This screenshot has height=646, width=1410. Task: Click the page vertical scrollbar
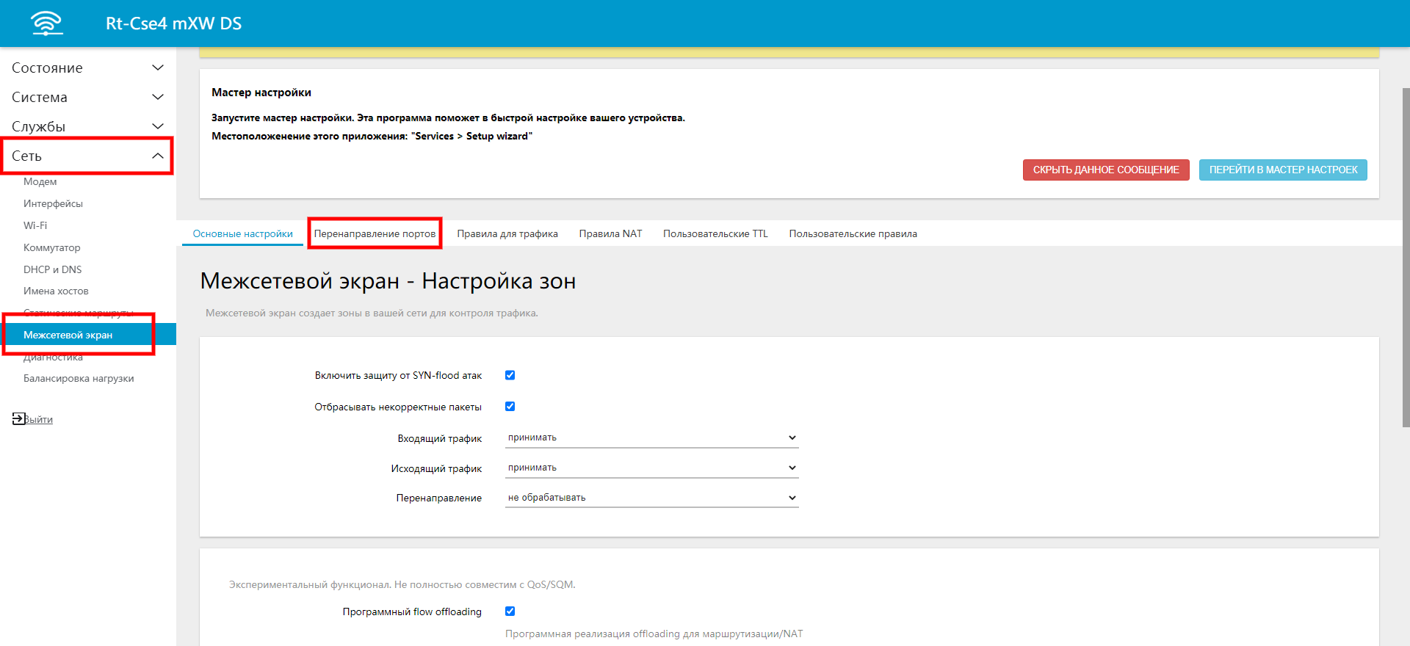(x=1406, y=257)
